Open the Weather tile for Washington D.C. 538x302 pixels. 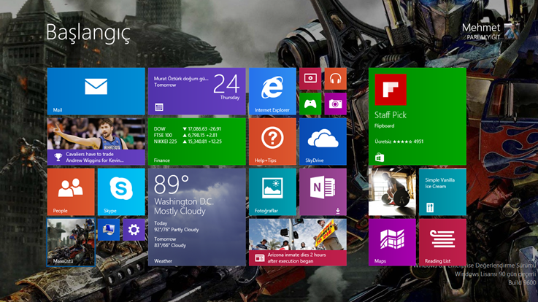point(197,217)
